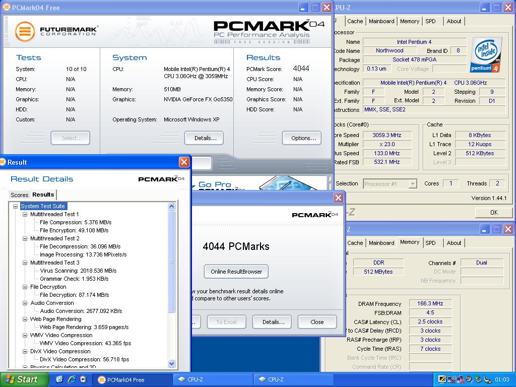Select the 'Grammar Check: 1.953 KB/s' row
This screenshot has width=516, height=387.
point(74,279)
